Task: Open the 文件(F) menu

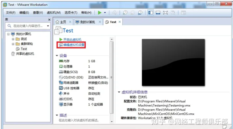Action: click(11, 13)
